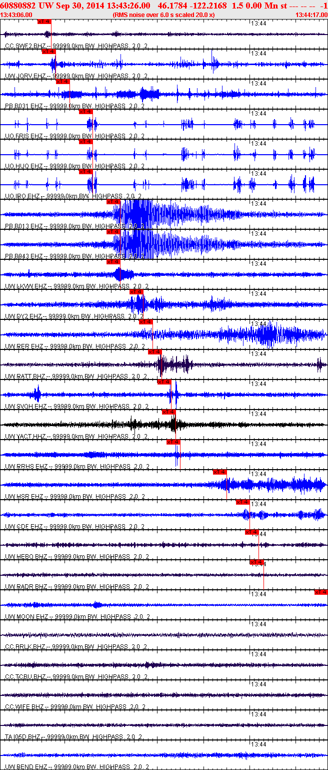Screen dimensions: 328x770
Task: Select the UW.MOON.EHZ station label
Action: click(x=76, y=617)
